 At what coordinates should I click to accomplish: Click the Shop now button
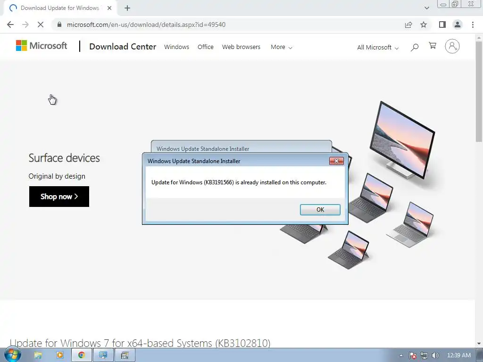(59, 197)
